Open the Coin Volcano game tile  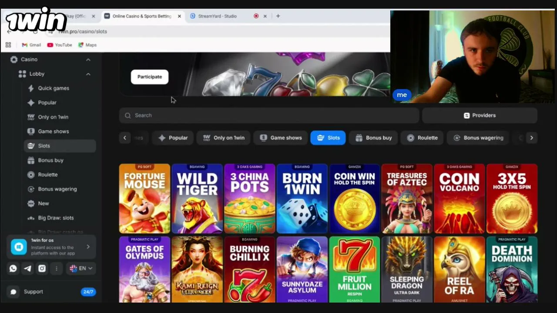coord(460,199)
